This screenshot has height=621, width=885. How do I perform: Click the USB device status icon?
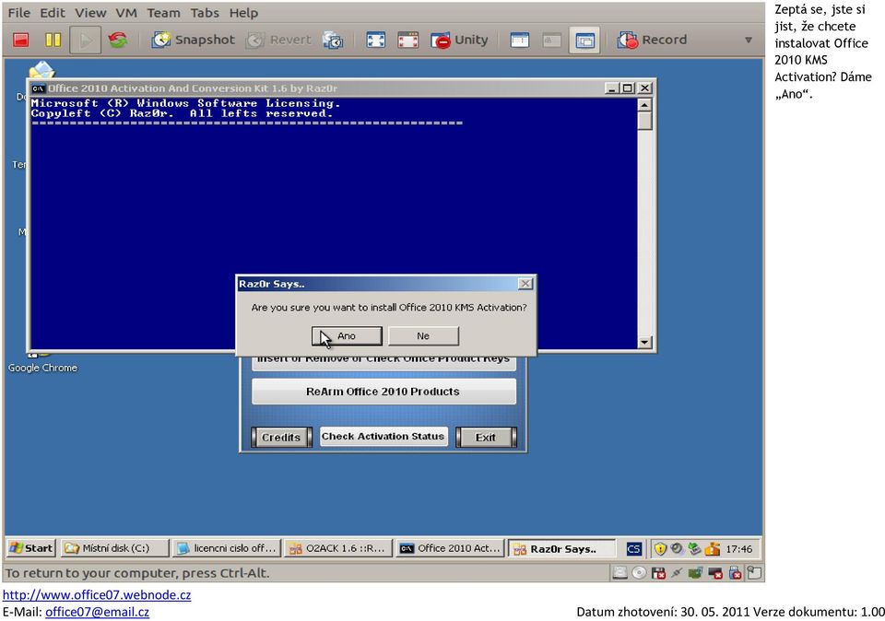click(x=735, y=573)
